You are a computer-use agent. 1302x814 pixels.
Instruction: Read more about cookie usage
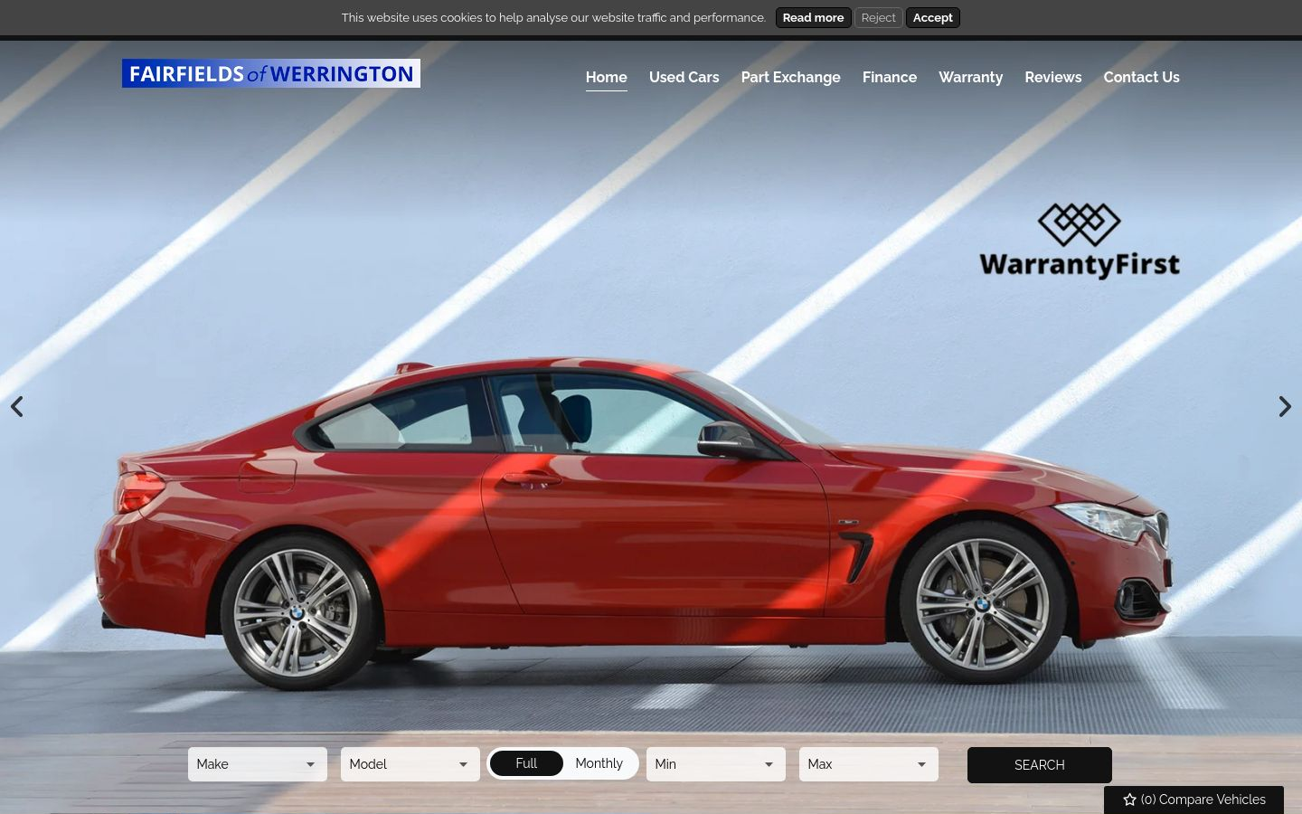coord(813,17)
